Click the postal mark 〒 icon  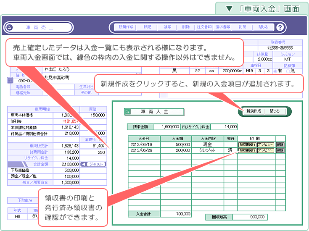tap(10, 80)
